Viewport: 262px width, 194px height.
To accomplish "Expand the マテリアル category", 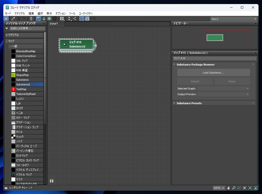I will click(13, 35).
